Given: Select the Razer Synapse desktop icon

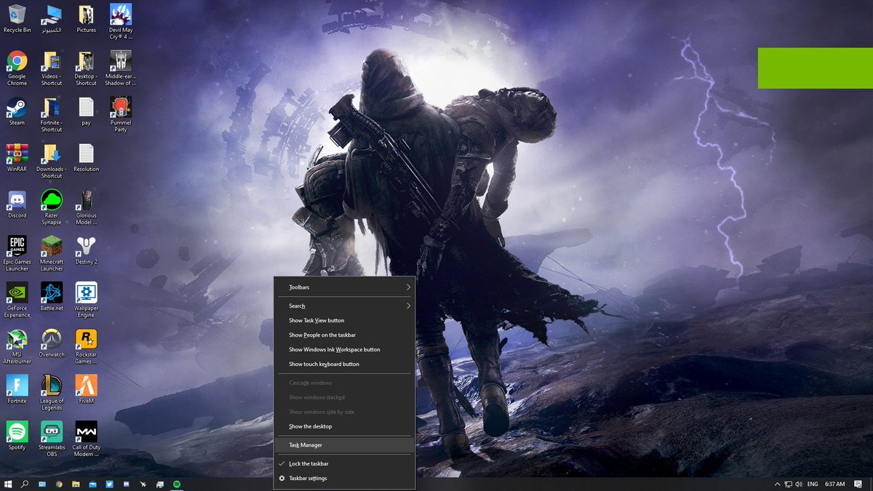Looking at the screenshot, I should 52,207.
